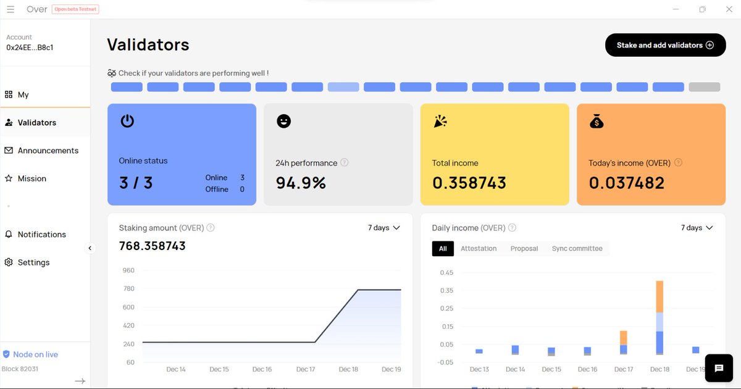This screenshot has width=741, height=389.
Task: Click the Offline 0 count row
Action: click(x=225, y=190)
